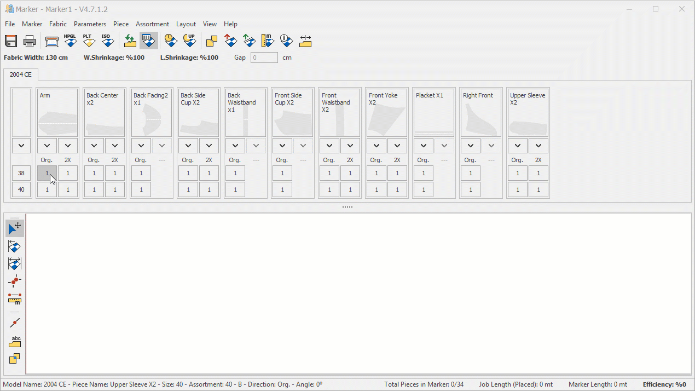Click the Print icon in the toolbar
Image resolution: width=695 pixels, height=391 pixels.
tap(30, 41)
